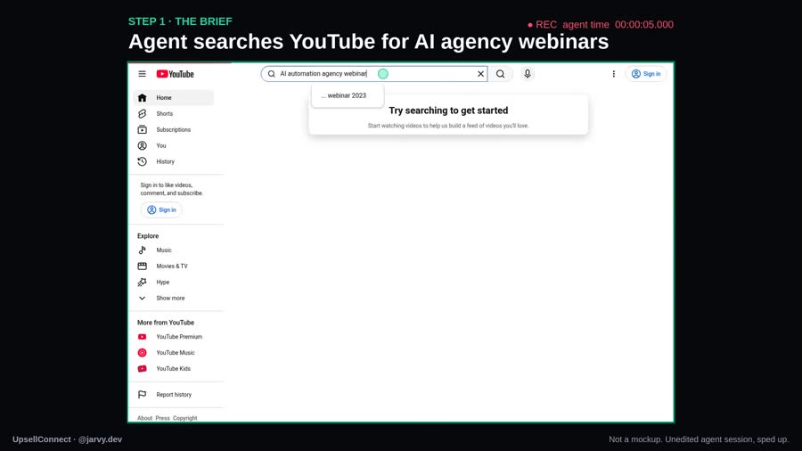Image resolution: width=802 pixels, height=451 pixels.
Task: Click 'Try searching to get started' heading
Action: tap(448, 111)
